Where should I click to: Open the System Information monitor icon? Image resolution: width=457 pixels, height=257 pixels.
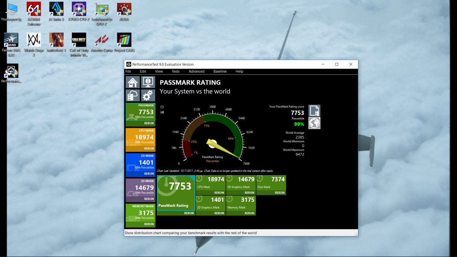[148, 82]
